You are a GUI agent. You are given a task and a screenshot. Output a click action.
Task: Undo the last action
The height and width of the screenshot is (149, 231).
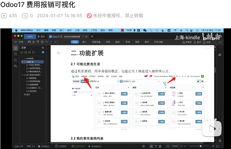tap(46, 42)
